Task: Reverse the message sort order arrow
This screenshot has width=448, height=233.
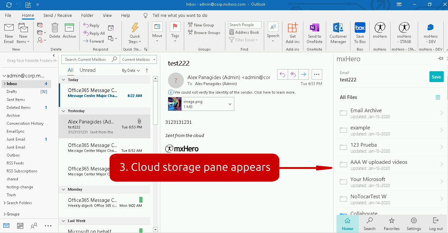Action: [147, 70]
